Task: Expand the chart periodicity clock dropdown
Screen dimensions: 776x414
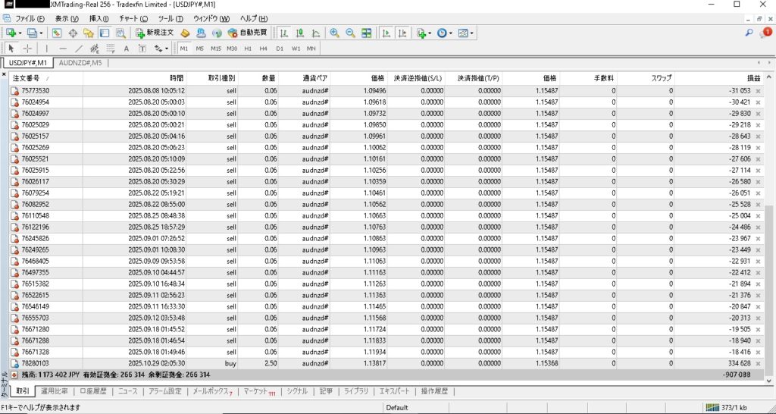Action: tap(452, 33)
